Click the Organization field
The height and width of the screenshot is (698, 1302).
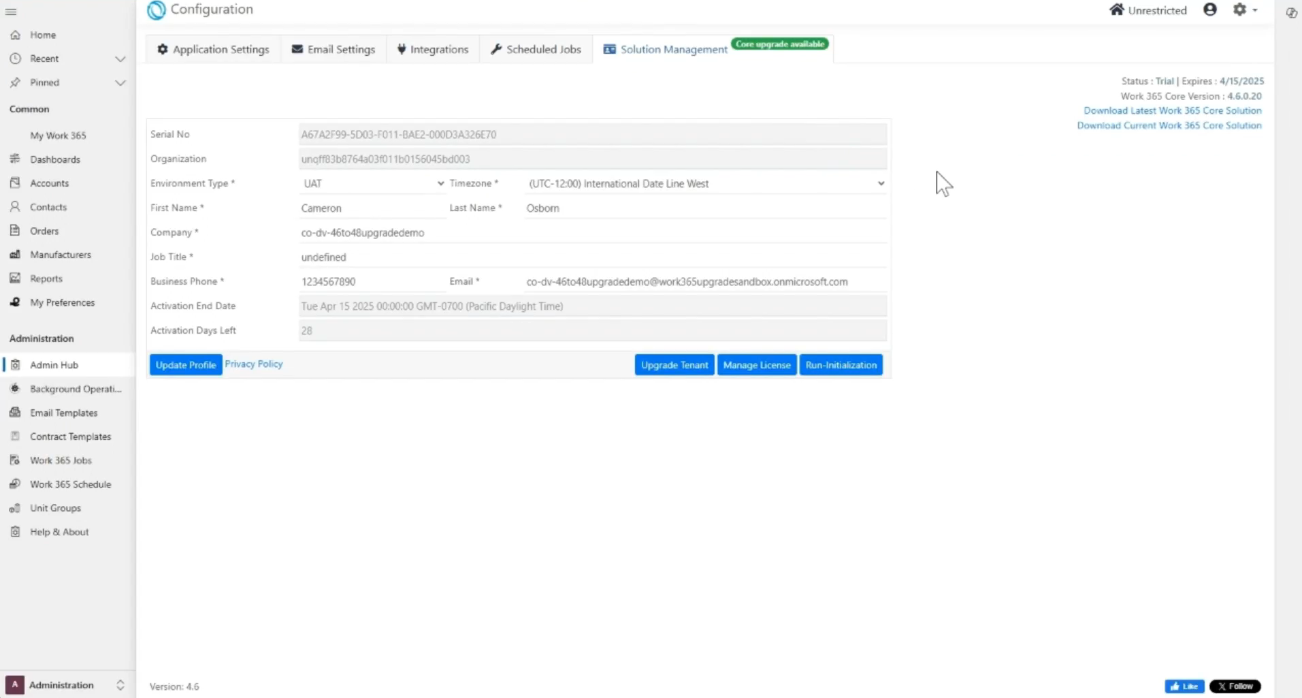tap(593, 159)
